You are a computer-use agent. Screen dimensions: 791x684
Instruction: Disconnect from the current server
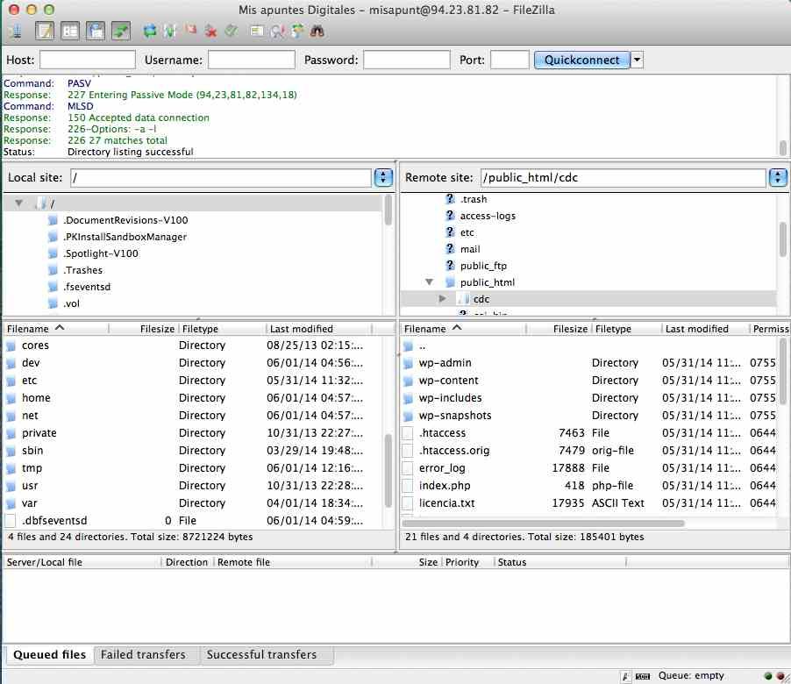[x=210, y=32]
